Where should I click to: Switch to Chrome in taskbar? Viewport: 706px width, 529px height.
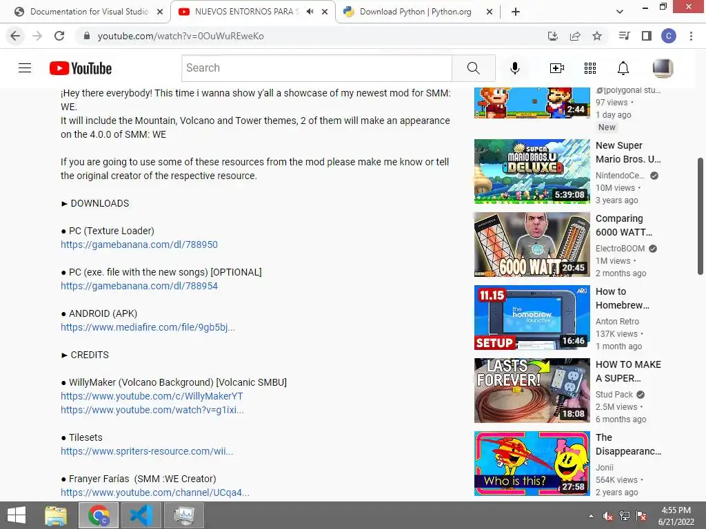click(99, 515)
